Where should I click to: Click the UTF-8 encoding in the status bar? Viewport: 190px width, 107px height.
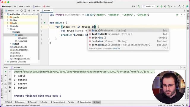[170, 105]
